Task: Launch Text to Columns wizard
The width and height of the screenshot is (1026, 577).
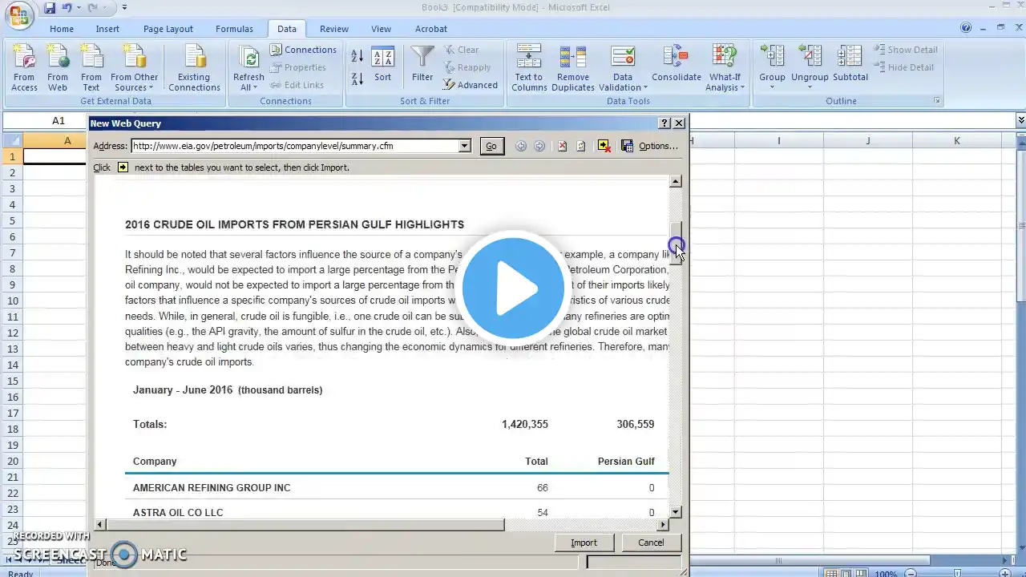Action: coord(529,68)
